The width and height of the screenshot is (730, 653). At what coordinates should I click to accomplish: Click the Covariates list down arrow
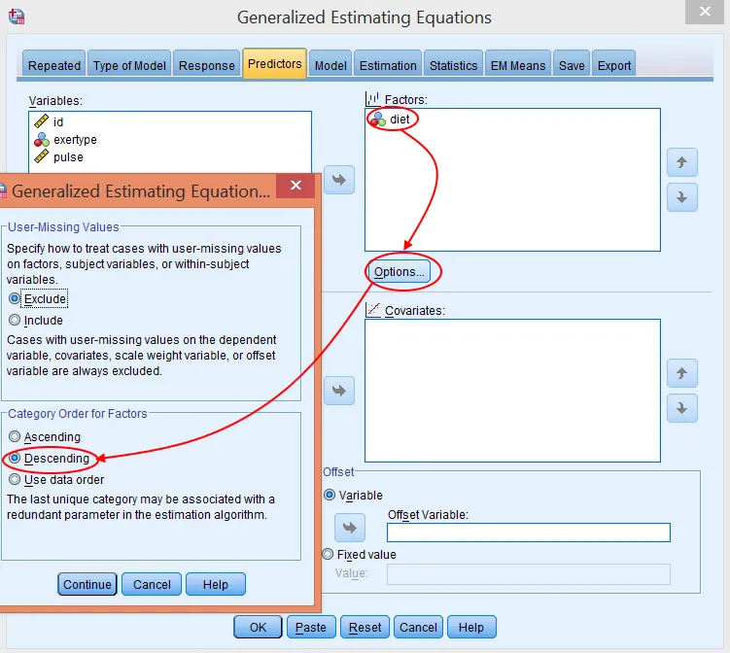pyautogui.click(x=681, y=407)
